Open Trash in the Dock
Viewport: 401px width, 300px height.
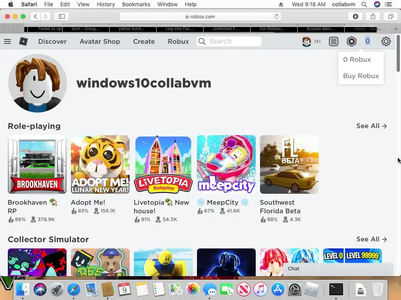tap(378, 289)
